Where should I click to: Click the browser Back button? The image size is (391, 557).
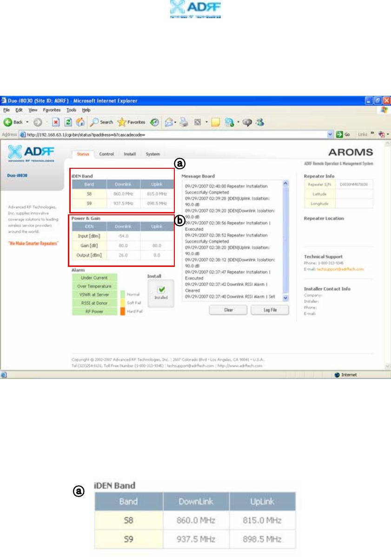(13, 122)
